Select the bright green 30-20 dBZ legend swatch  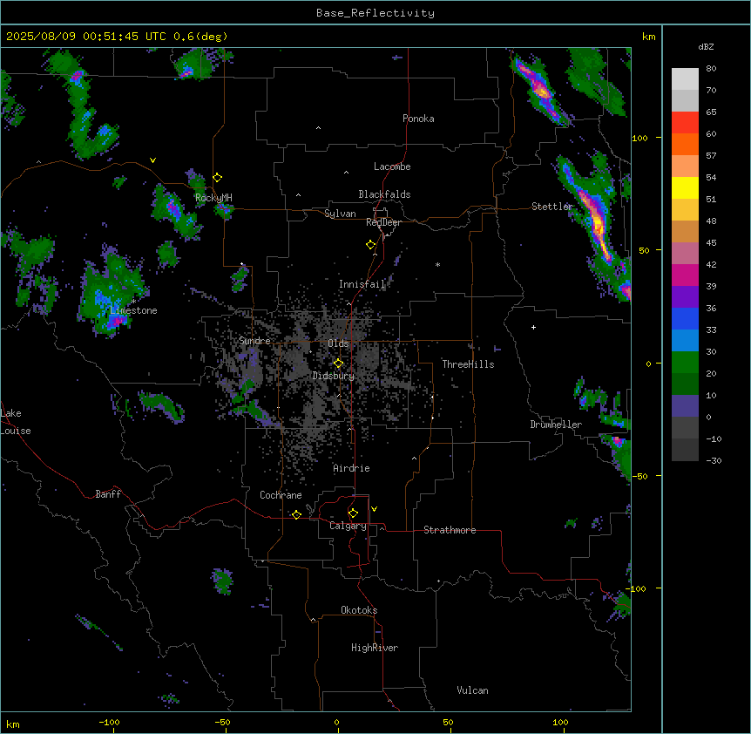[685, 363]
